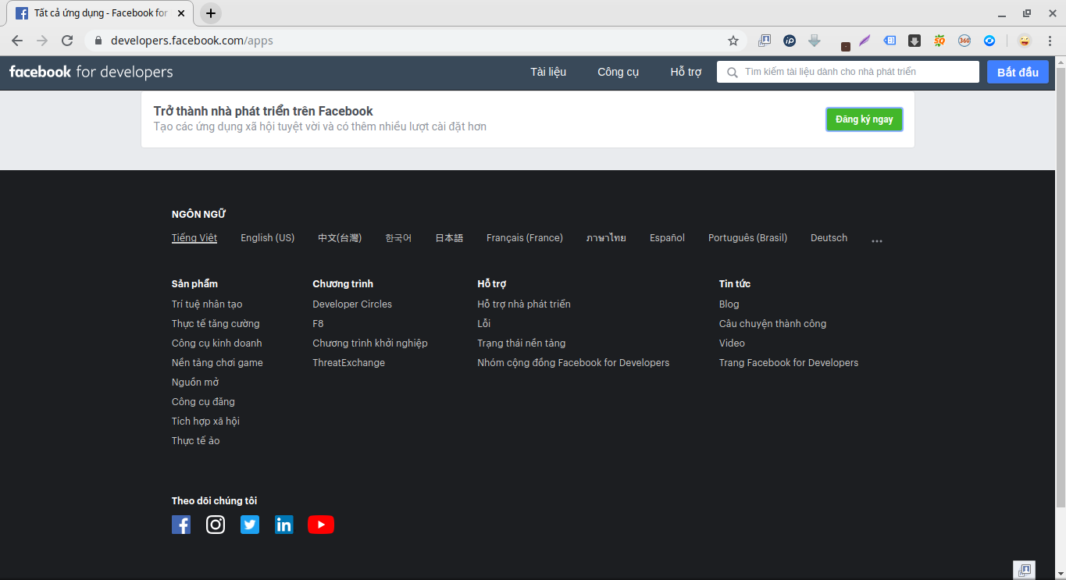Click the SQ extension icon
1066x580 pixels.
939,41
